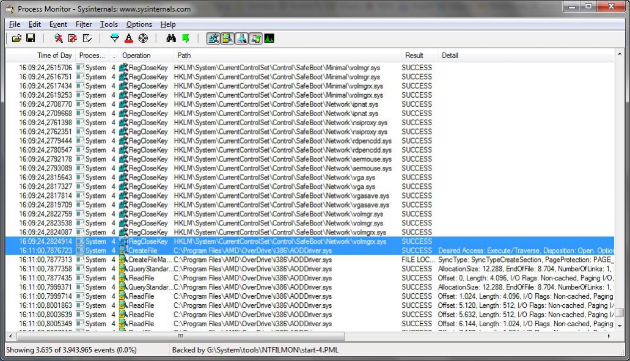Click the vertical scrollbar down arrow
Viewport: 630px width, 361px height.
coord(620,326)
